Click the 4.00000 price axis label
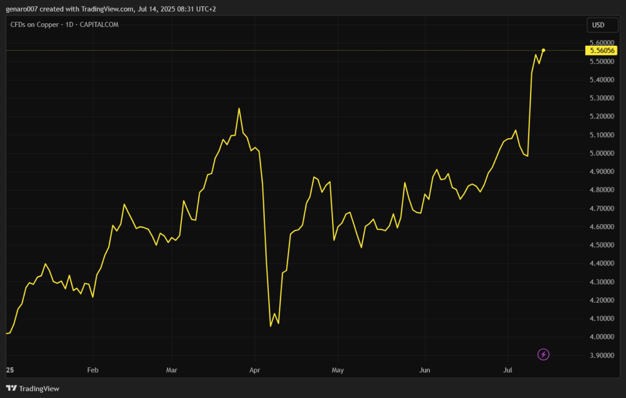626x398 pixels. 602,337
